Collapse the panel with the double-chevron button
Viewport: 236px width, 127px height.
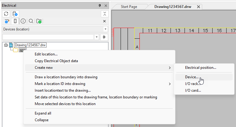(104, 14)
